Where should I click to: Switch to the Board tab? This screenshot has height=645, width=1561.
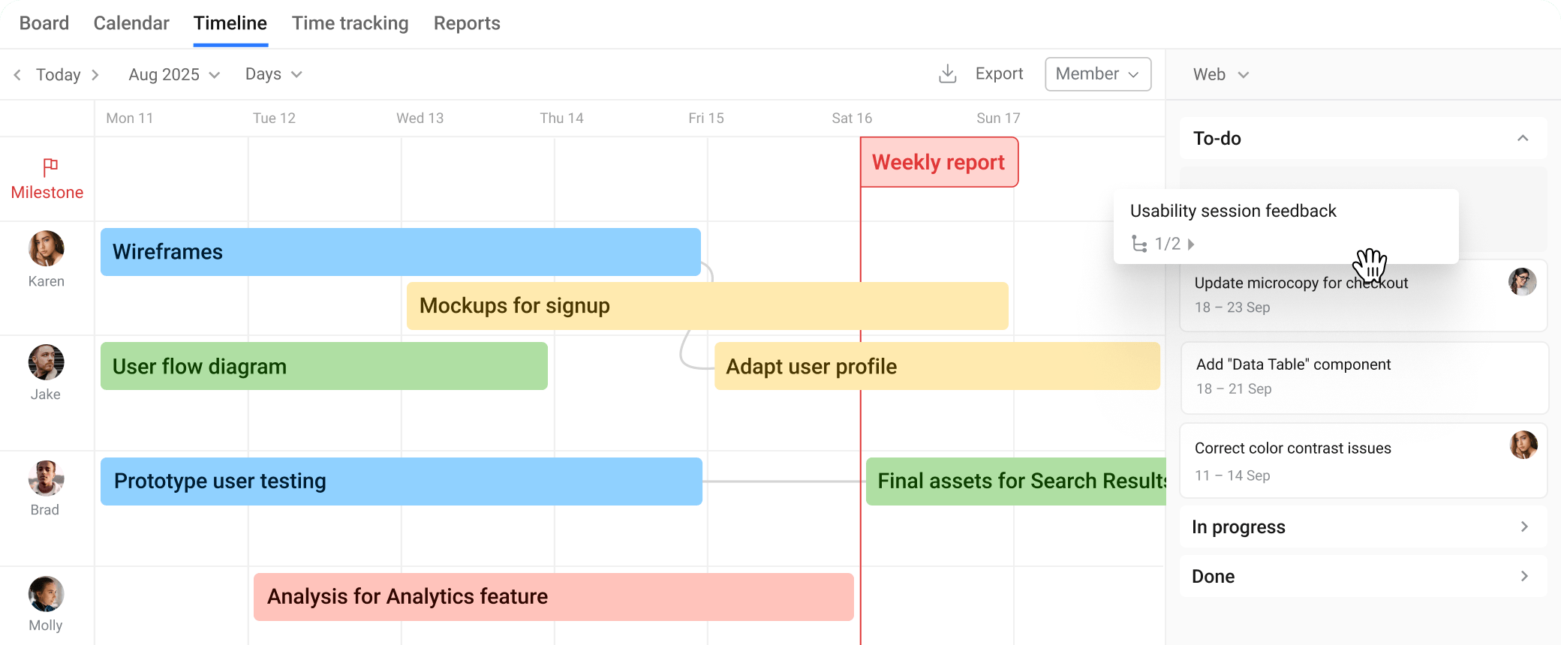(44, 23)
